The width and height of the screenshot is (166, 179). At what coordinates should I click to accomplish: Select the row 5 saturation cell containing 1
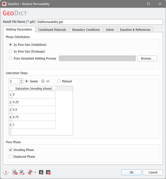[34, 125]
